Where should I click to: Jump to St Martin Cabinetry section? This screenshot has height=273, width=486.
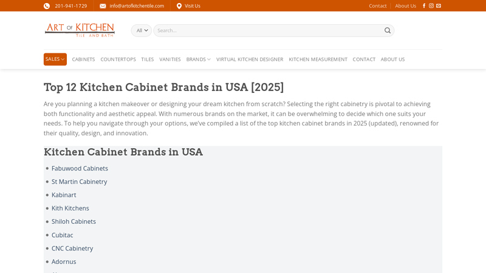(80, 181)
